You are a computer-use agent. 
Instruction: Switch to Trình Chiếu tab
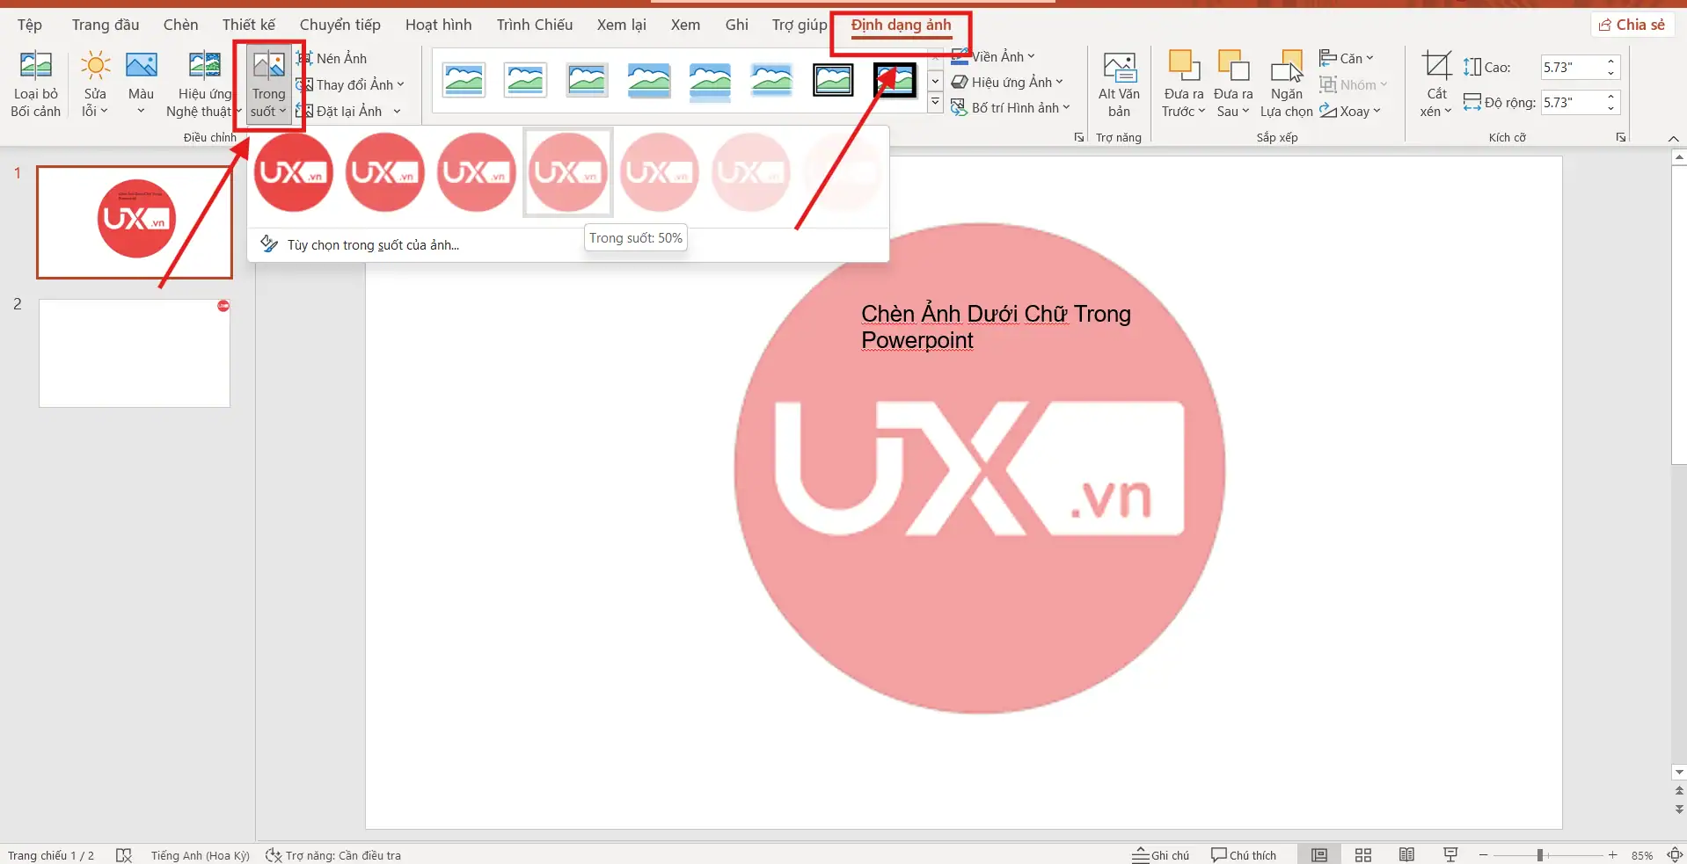click(x=534, y=25)
